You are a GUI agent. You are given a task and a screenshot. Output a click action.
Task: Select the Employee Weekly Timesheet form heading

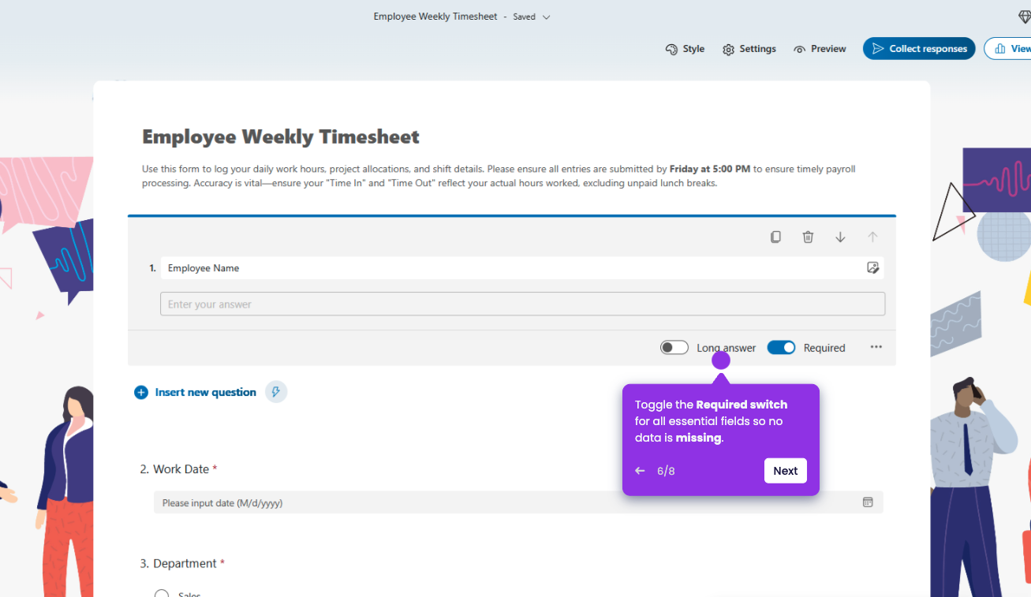click(281, 136)
